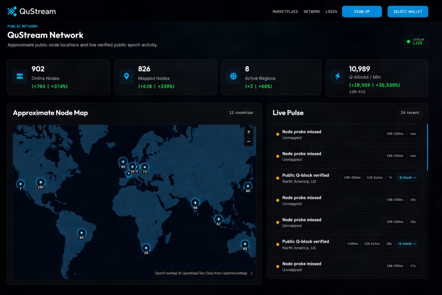Click the (+638 | +339%) change text
This screenshot has width=442, height=295.
pyautogui.click(x=156, y=86)
